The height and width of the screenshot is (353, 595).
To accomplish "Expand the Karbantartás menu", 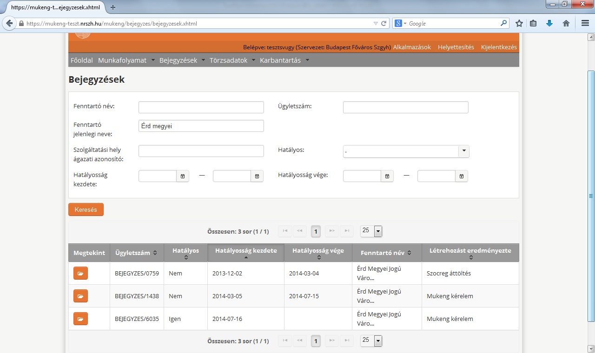I will point(284,60).
